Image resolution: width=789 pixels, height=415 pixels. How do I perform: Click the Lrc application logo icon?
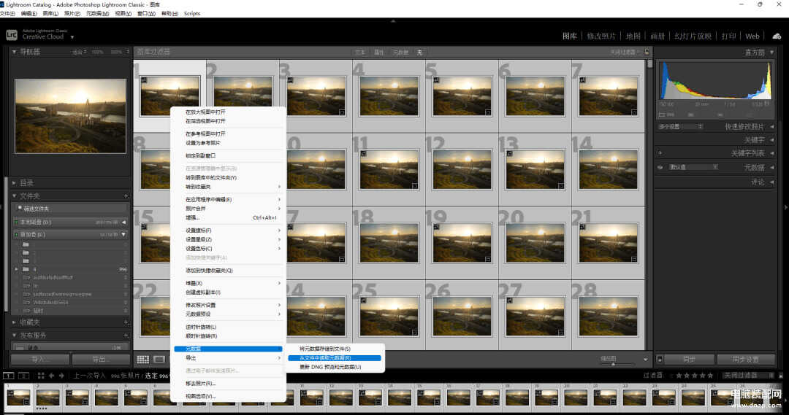tap(12, 35)
